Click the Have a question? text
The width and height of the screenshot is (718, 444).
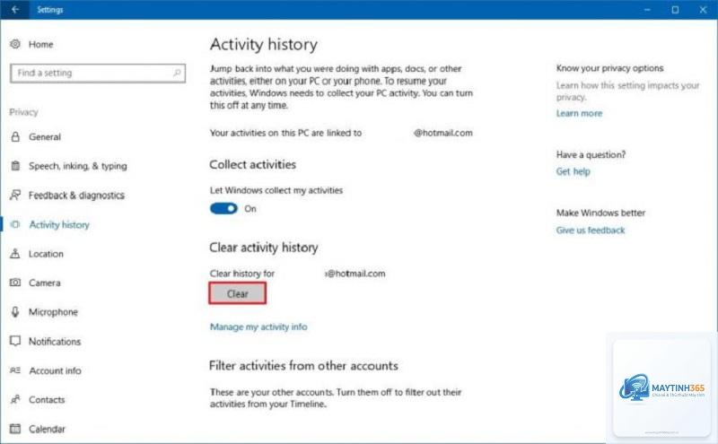pyautogui.click(x=591, y=154)
